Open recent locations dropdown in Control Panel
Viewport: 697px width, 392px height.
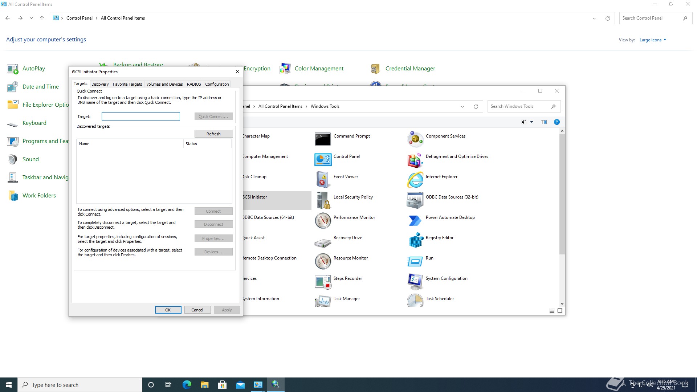tap(31, 18)
